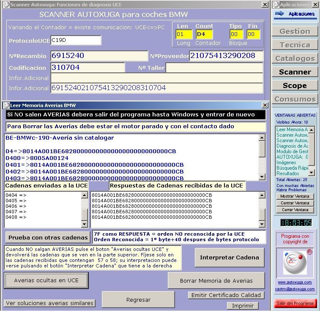Screen dimensions: 320x311
Task: Click Averias ocultas en UCE button
Action: [46, 281]
